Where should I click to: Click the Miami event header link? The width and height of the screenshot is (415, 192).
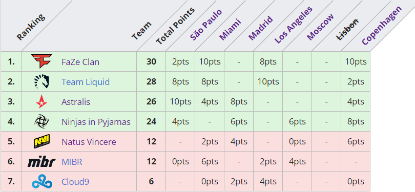tap(230, 29)
